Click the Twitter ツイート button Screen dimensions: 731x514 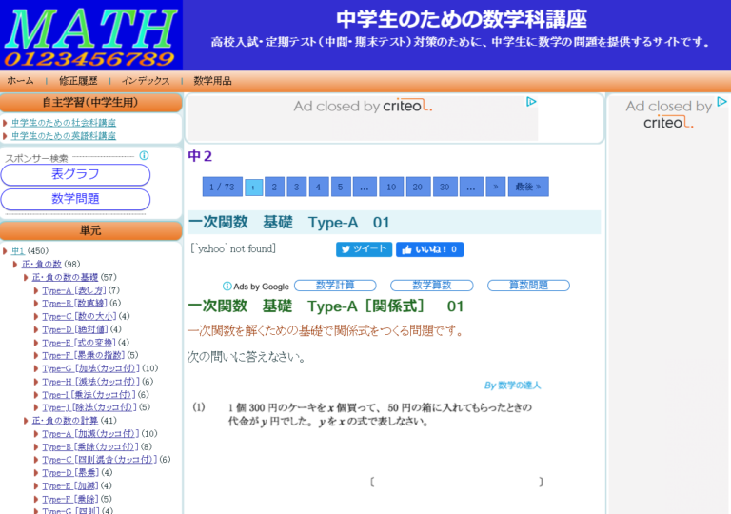(365, 249)
